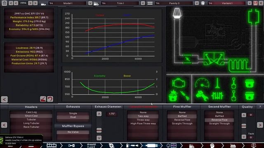264x148 pixels.
Task: Click the car model icon beside Model 1
Action: point(43,5)
